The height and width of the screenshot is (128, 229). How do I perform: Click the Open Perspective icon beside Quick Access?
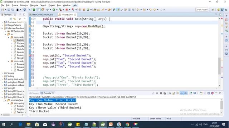coord(213,10)
